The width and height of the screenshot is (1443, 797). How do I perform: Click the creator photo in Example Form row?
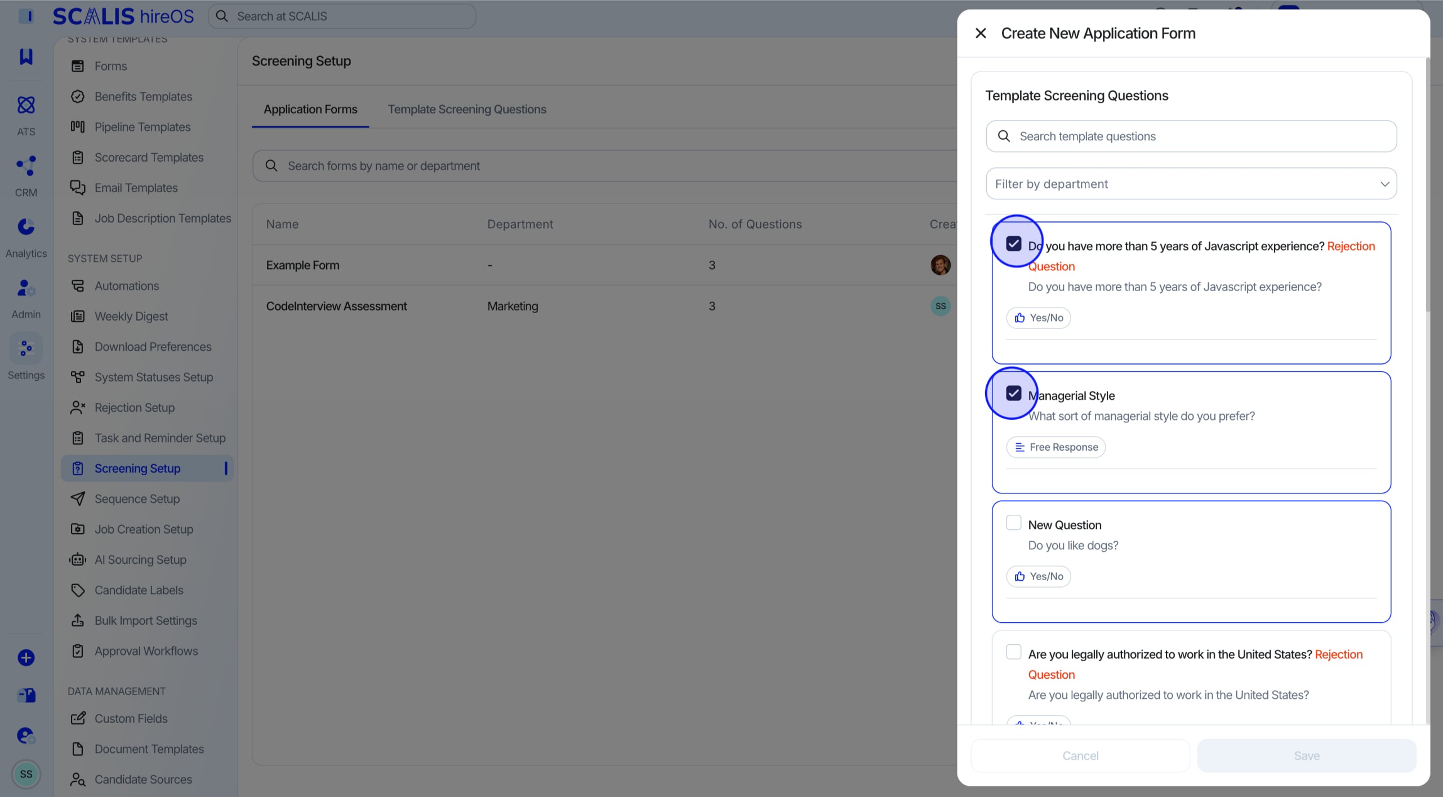click(x=940, y=265)
